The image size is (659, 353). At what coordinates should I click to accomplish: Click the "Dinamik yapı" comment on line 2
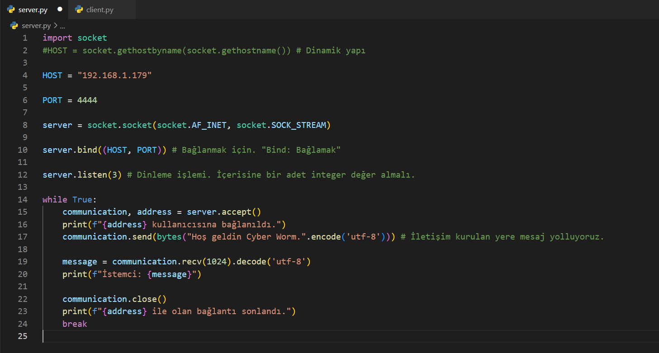(x=336, y=50)
